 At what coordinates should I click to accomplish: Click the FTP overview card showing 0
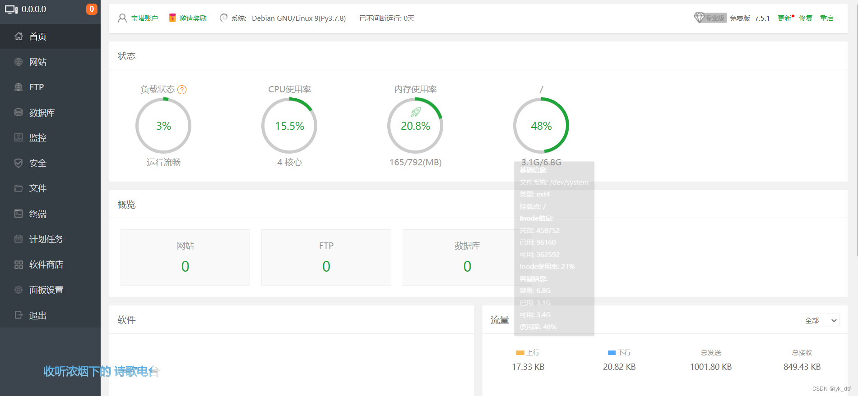click(326, 257)
